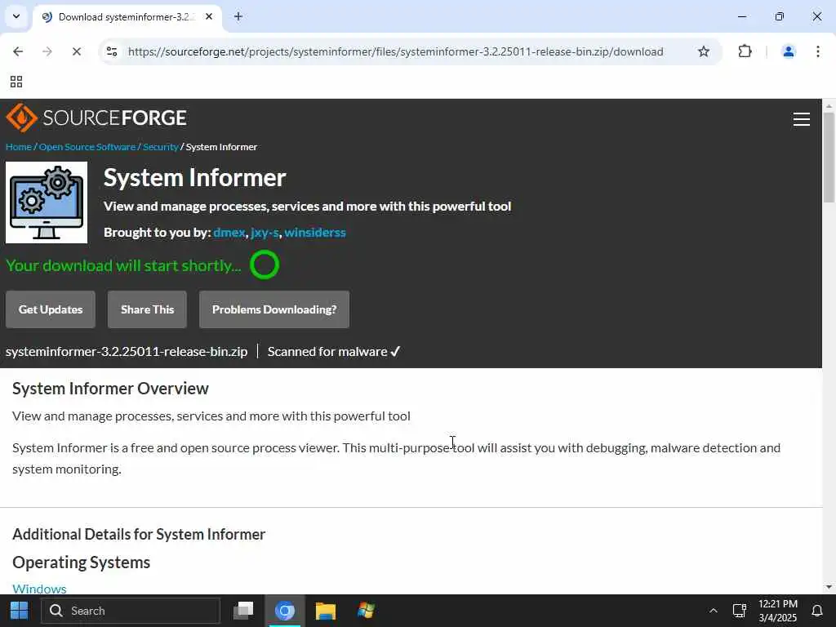Viewport: 836px width, 627px height.
Task: Click the scrollbar down arrow
Action: coord(829,588)
